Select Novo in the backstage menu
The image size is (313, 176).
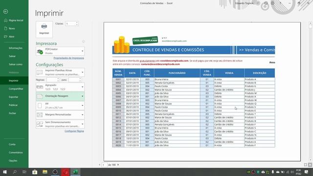(14, 28)
